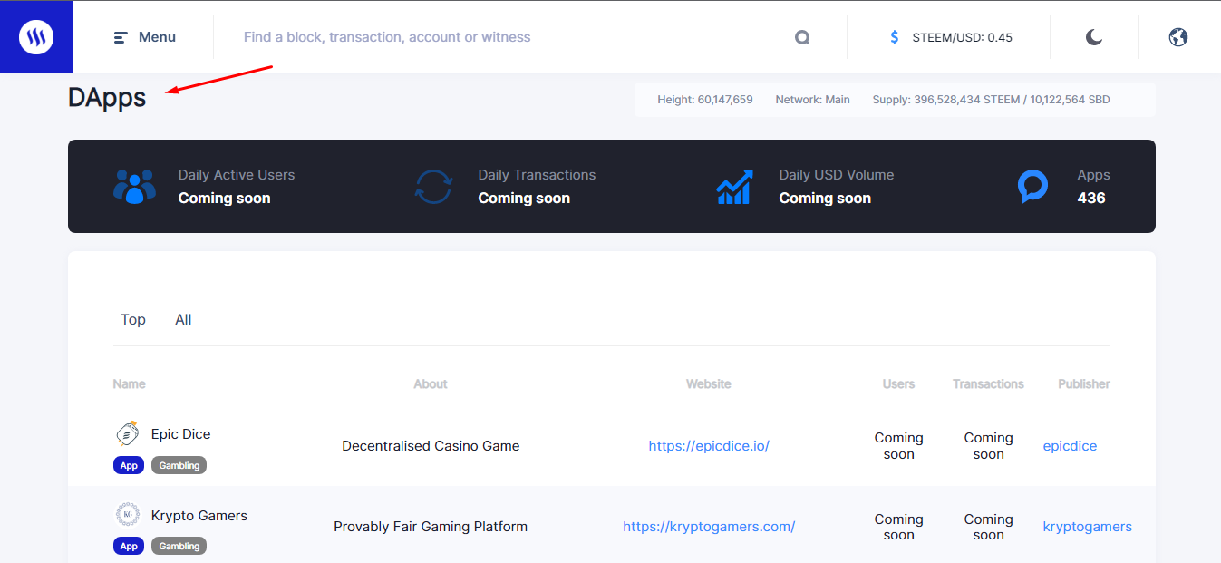Click Daily Active Users Coming soon value
The image size is (1221, 563).
224,199
